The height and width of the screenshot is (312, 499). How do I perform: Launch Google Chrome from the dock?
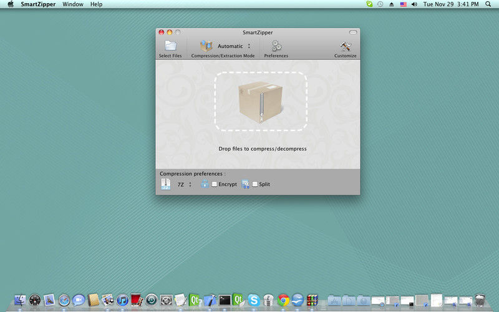tap(283, 300)
